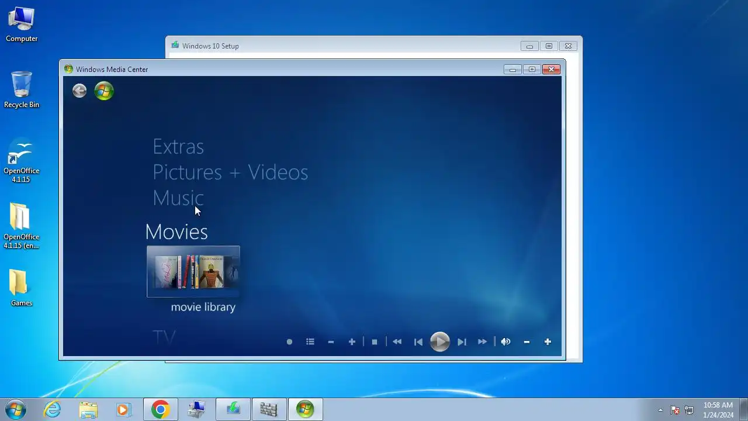This screenshot has height=421, width=748.
Task: Stop playback with the stop button
Action: tap(375, 341)
